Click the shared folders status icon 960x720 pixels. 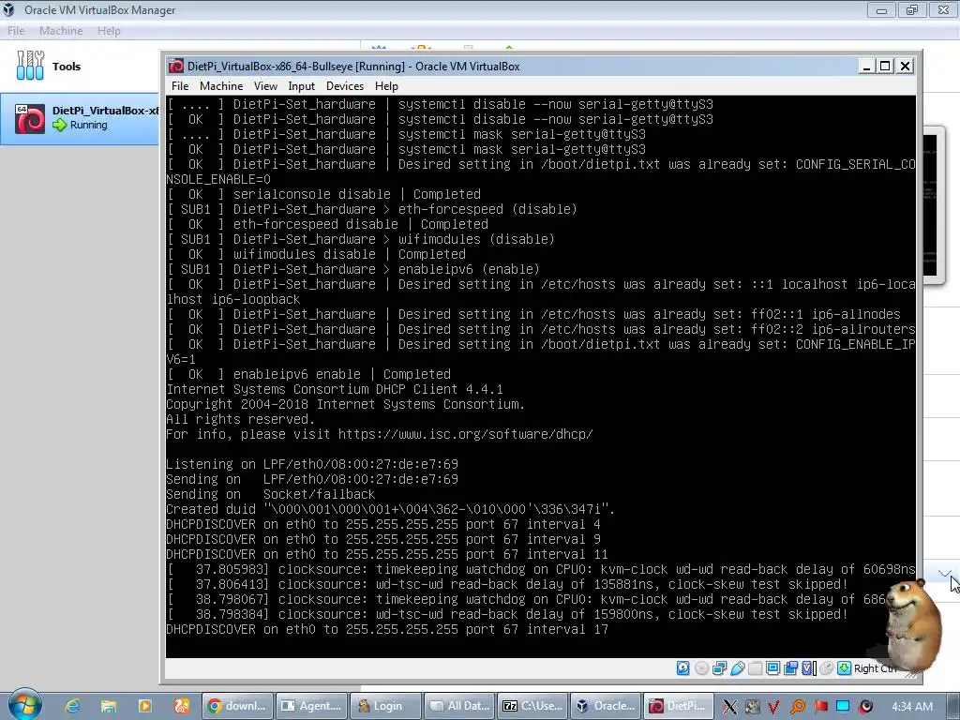tap(755, 667)
